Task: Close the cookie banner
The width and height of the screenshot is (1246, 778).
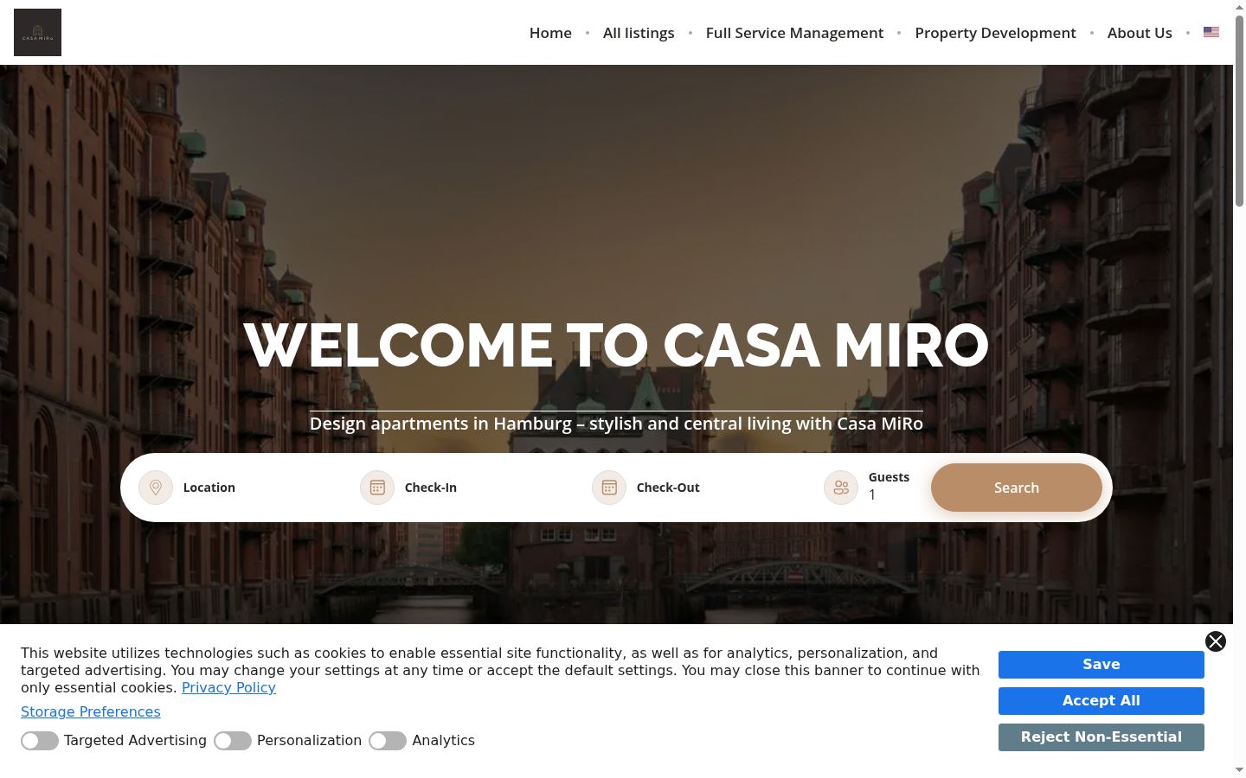Action: [1216, 641]
